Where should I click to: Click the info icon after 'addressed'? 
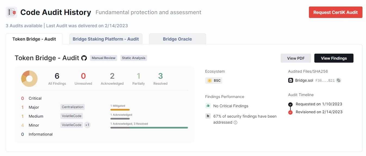tap(235, 123)
